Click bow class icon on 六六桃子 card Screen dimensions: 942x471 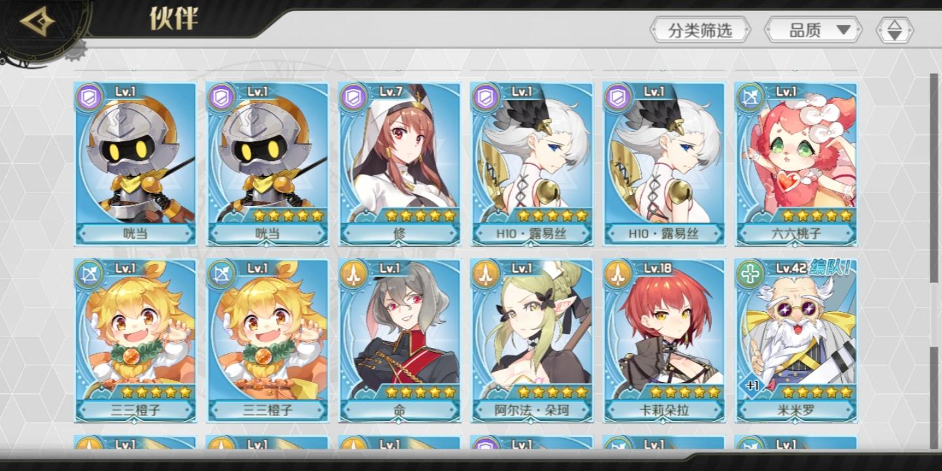point(748,97)
